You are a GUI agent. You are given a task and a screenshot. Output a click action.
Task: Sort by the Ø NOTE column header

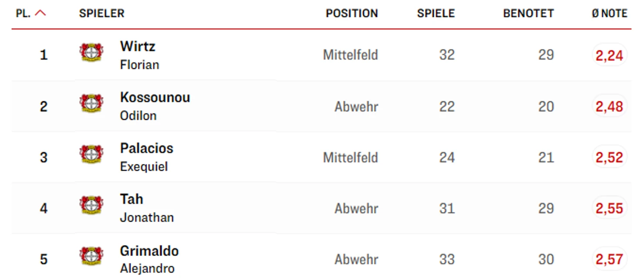pyautogui.click(x=609, y=13)
